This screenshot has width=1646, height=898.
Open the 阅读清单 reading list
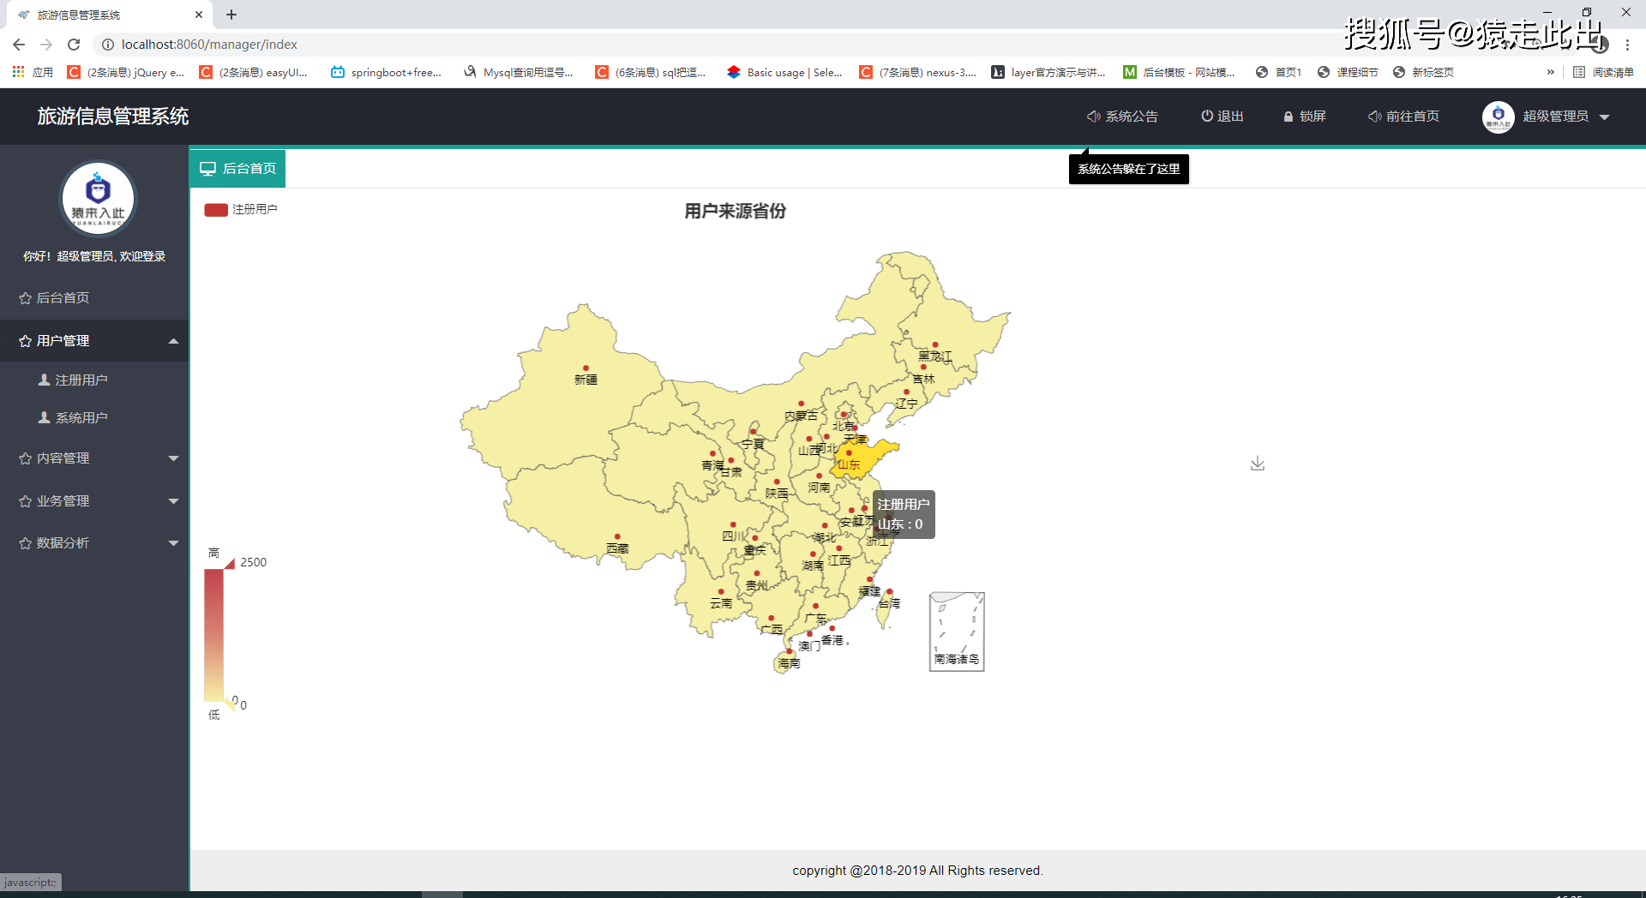click(x=1603, y=73)
